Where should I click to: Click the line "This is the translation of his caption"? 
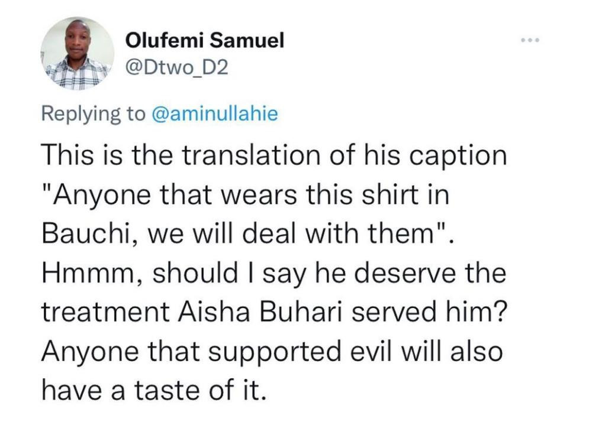click(274, 157)
